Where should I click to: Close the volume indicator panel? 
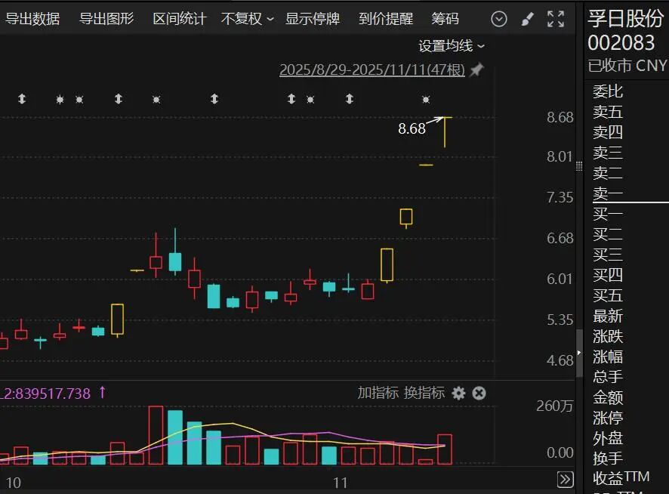click(479, 393)
